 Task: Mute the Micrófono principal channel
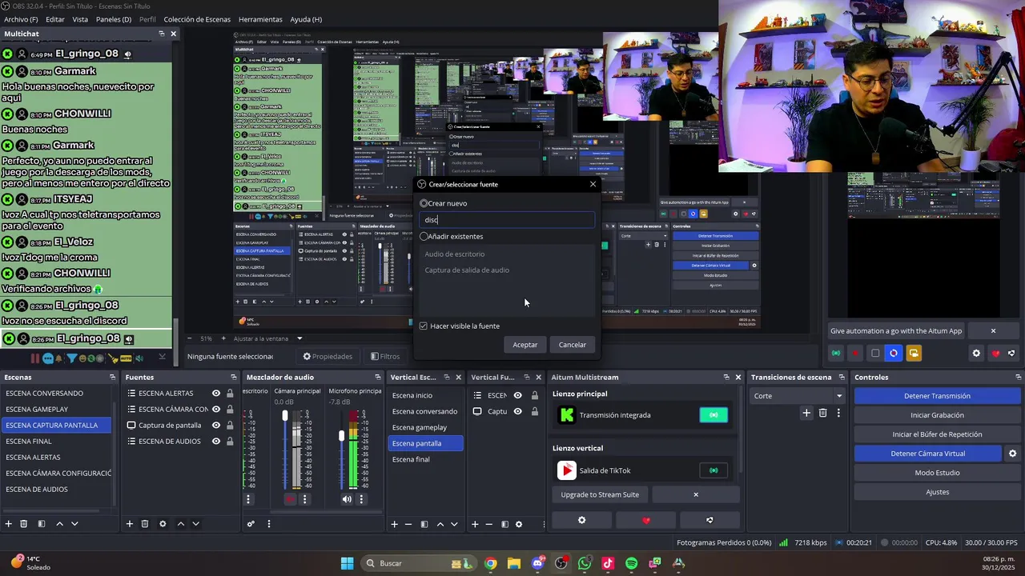click(x=347, y=499)
